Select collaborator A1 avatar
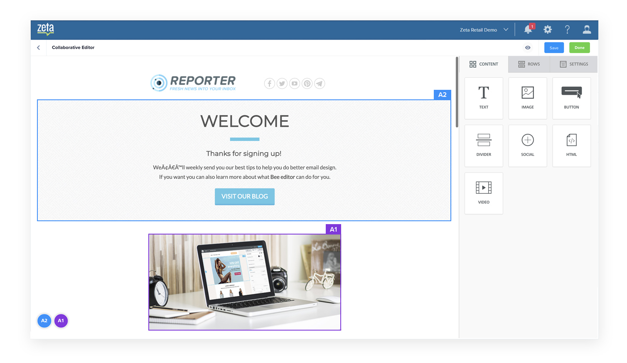The width and height of the screenshot is (627, 363). pos(61,321)
